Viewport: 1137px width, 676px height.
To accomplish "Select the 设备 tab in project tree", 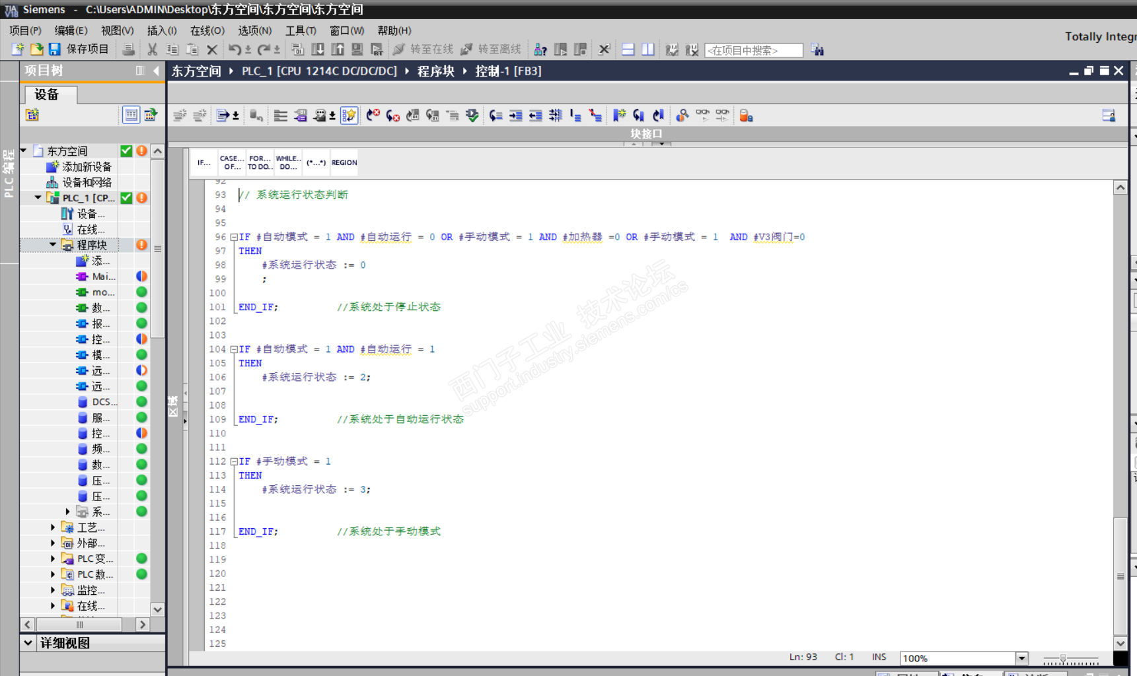I will tap(51, 94).
